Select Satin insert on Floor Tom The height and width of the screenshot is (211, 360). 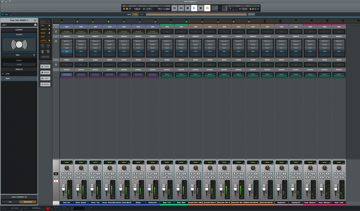(67, 52)
